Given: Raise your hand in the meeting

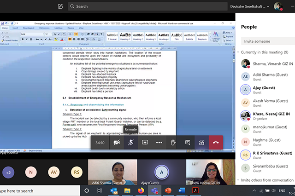Looking at the screenshot, I should click(173, 143).
